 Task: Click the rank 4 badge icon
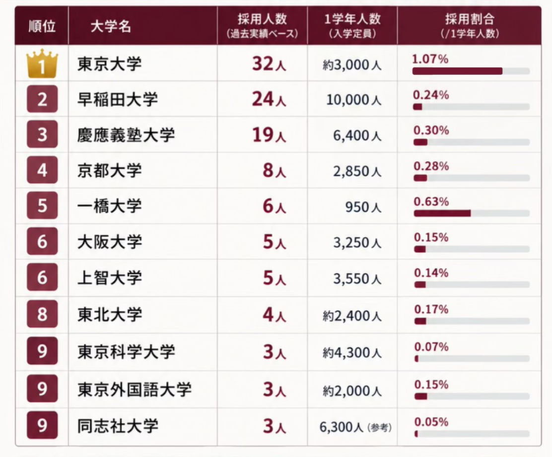coord(42,170)
